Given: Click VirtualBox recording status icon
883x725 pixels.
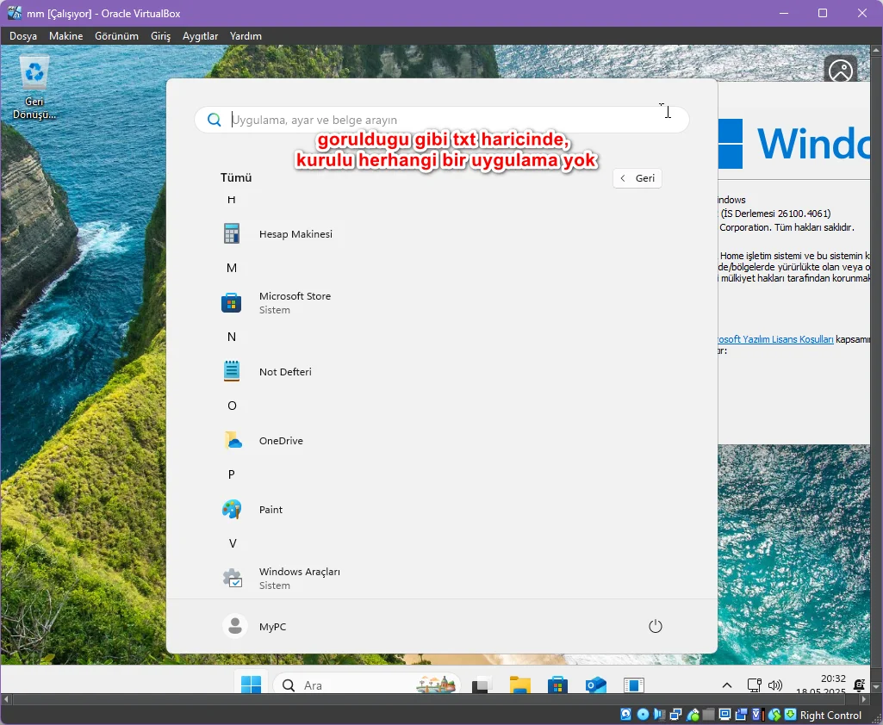Looking at the screenshot, I should [741, 715].
